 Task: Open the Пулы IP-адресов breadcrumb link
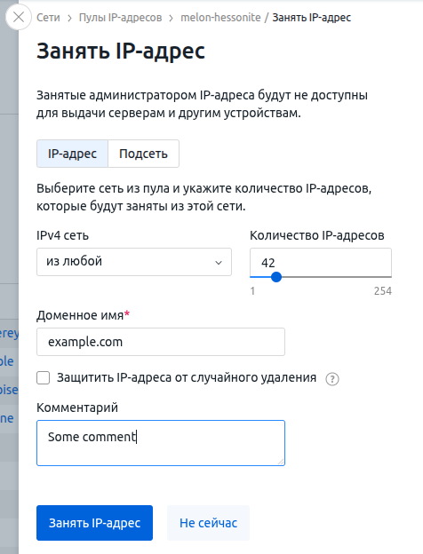[120, 18]
